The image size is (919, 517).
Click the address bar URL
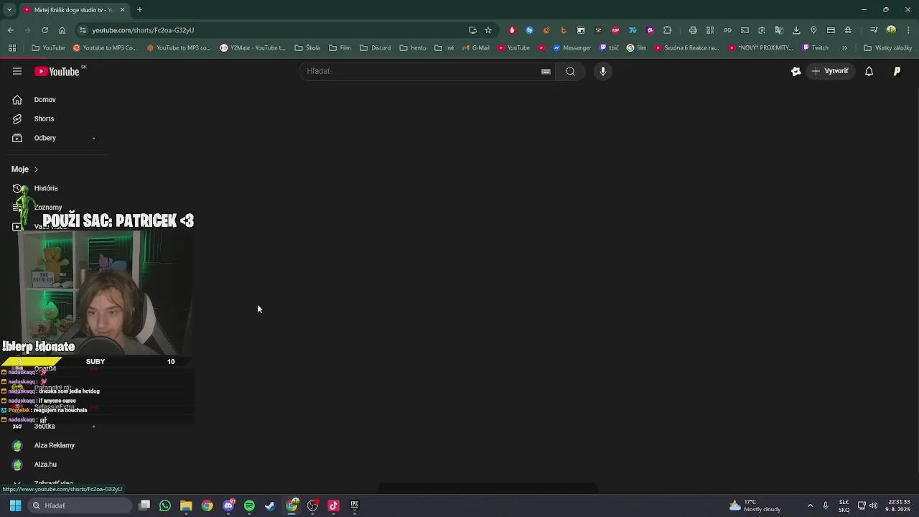point(143,30)
